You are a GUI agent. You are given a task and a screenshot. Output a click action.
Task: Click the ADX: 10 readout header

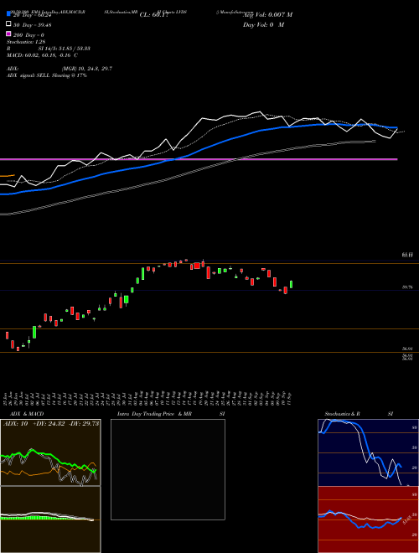16,423
